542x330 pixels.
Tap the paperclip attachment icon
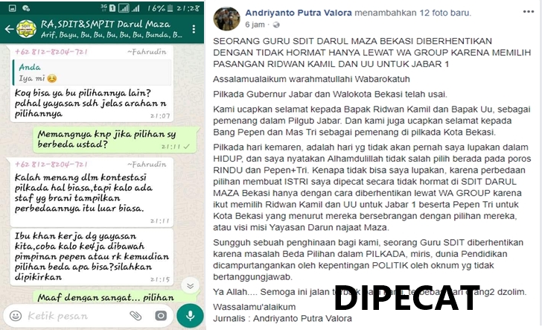coord(135,315)
